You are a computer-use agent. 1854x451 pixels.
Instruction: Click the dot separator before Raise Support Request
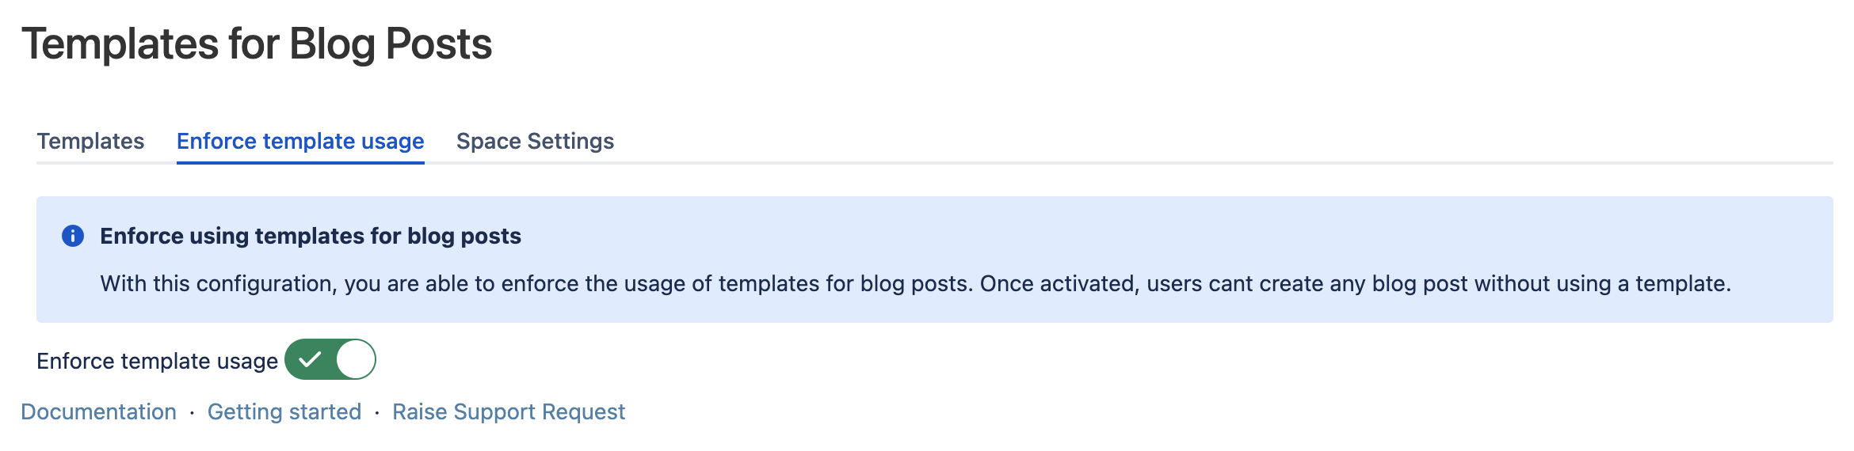[376, 413]
